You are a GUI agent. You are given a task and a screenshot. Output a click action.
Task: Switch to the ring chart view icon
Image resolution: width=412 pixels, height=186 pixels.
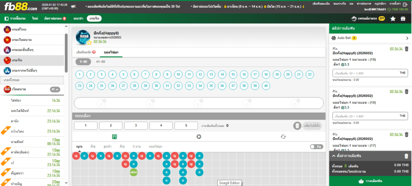pos(199,136)
